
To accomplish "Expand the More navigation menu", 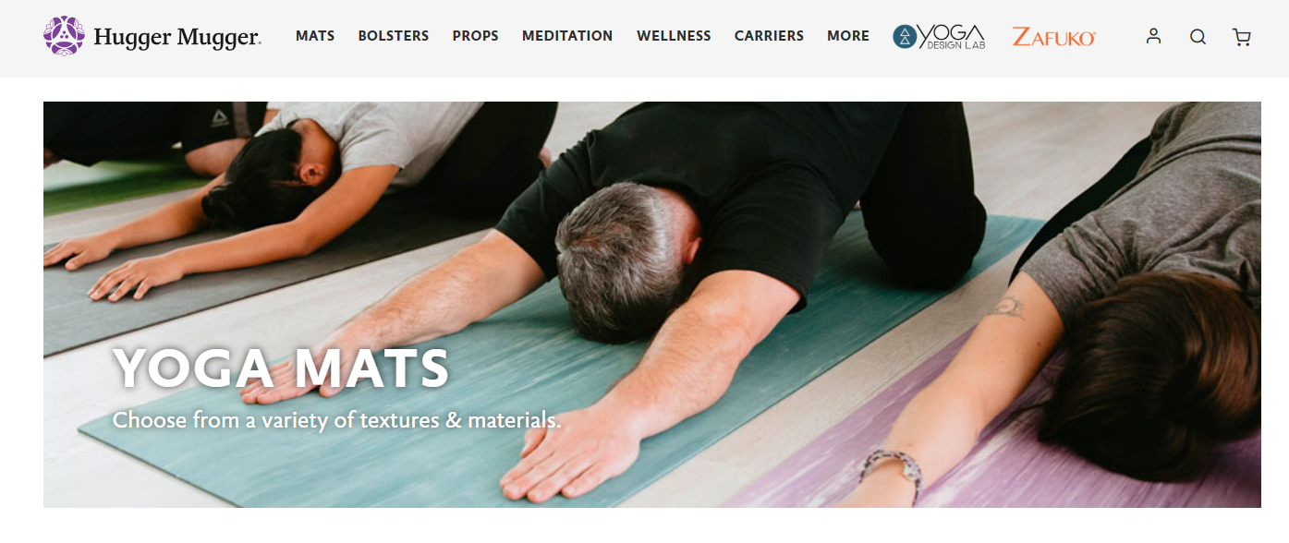I will pos(848,36).
